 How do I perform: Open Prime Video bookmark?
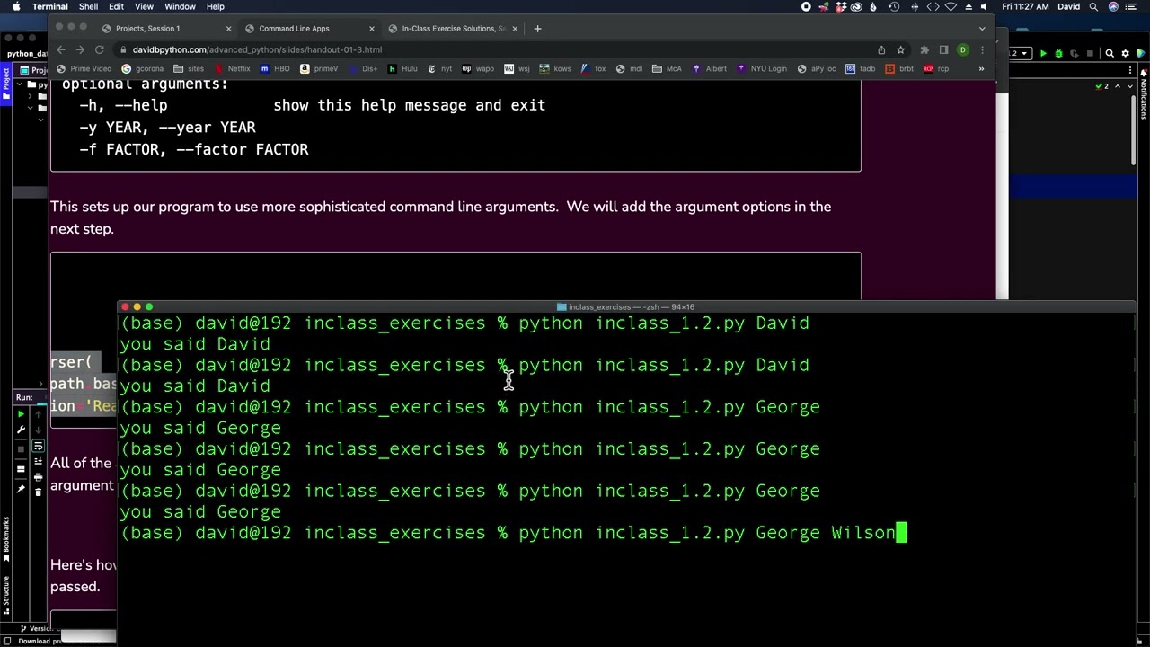click(x=84, y=68)
